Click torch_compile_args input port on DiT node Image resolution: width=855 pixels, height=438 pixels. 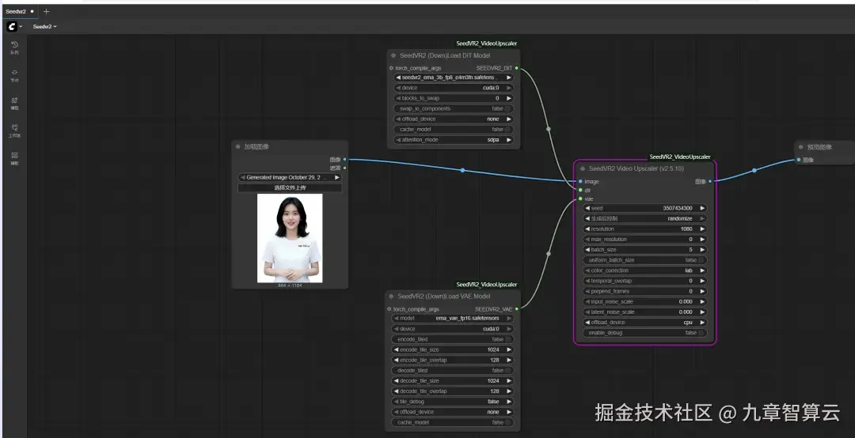coord(392,68)
